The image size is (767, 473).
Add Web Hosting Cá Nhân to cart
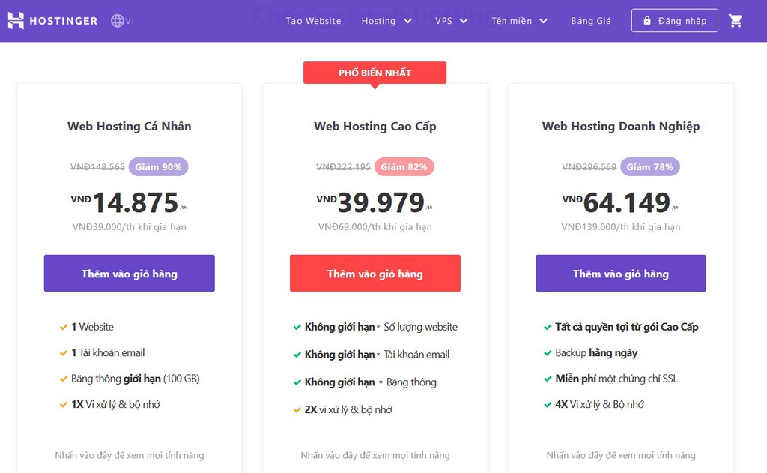(x=130, y=274)
